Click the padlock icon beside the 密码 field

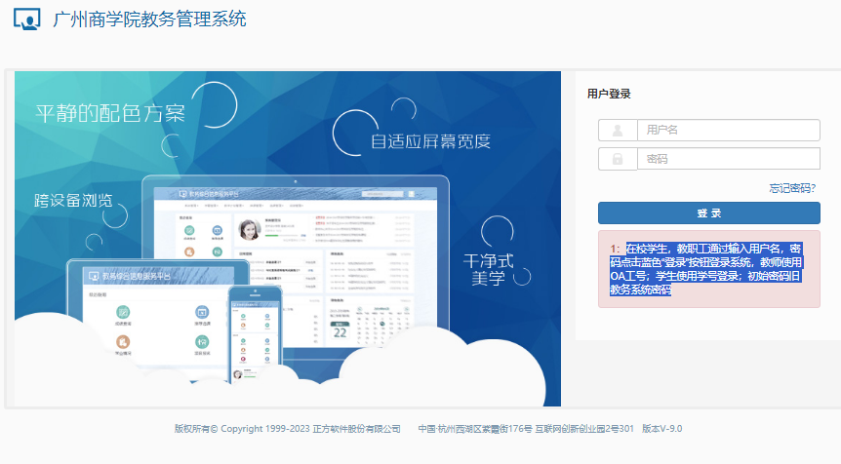tap(618, 159)
